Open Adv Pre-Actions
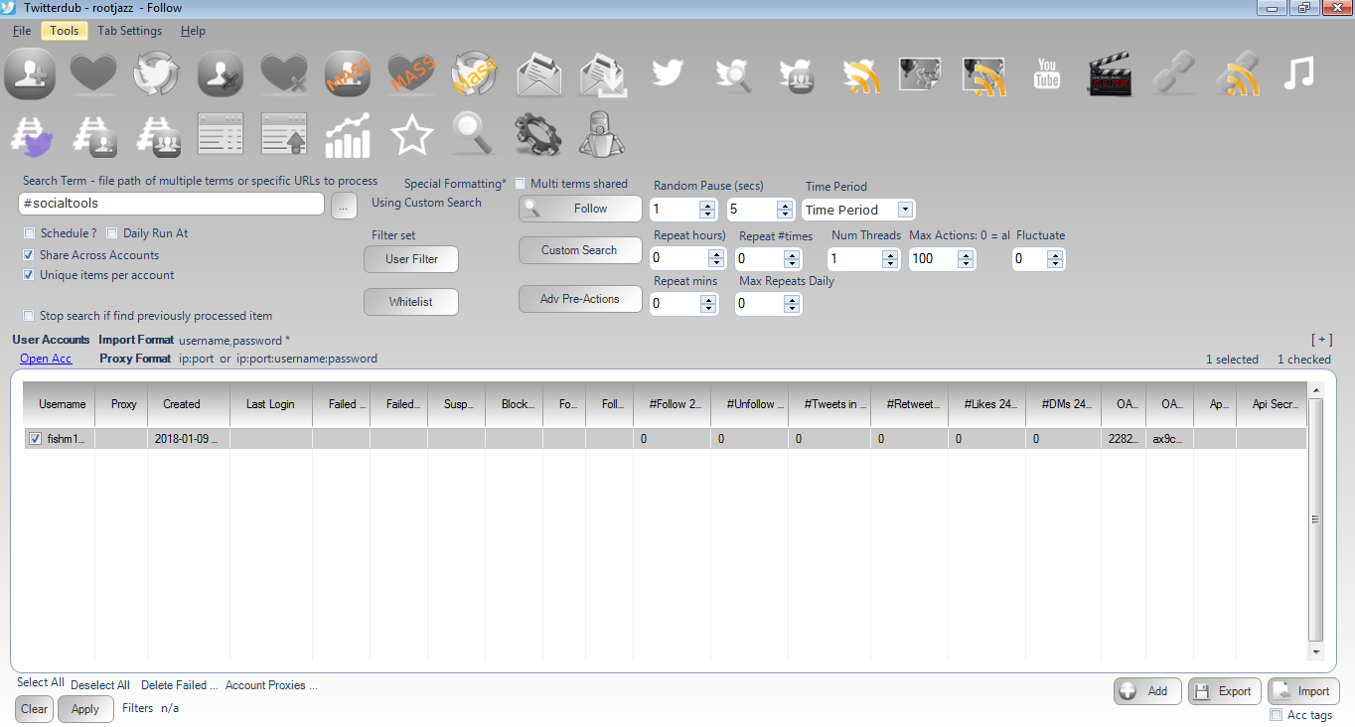This screenshot has height=727, width=1355. (580, 299)
